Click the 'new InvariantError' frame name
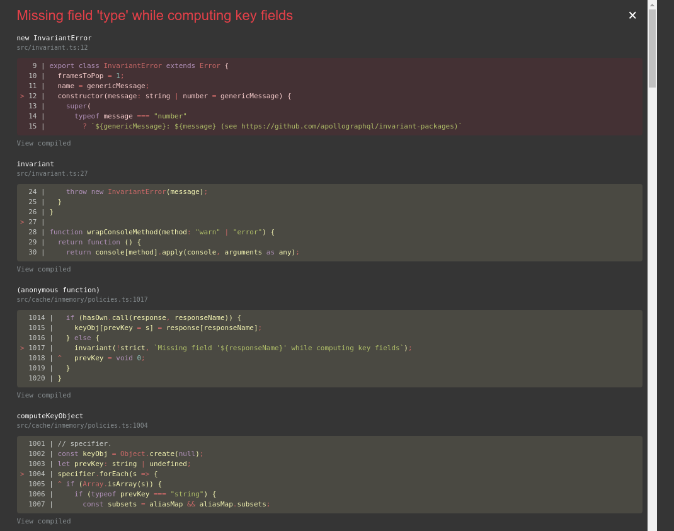 tap(54, 38)
